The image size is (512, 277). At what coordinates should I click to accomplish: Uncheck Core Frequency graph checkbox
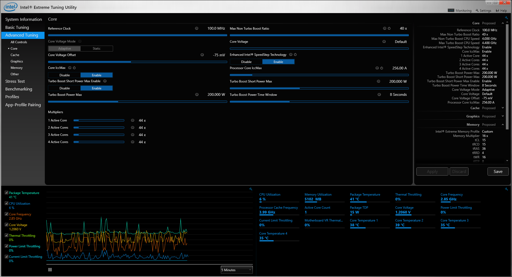(x=6, y=214)
